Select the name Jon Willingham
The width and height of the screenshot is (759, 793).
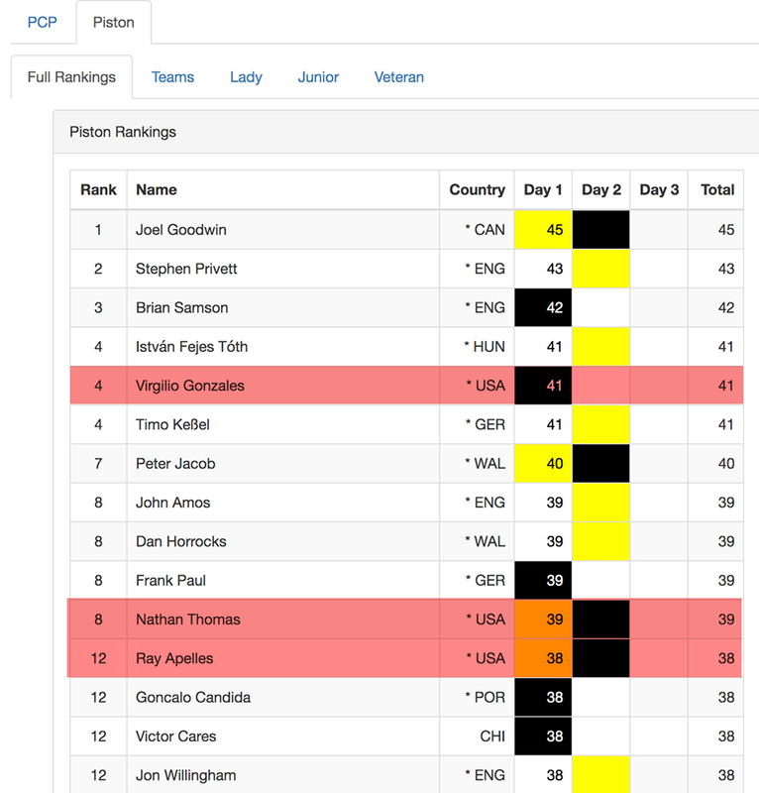pos(185,775)
